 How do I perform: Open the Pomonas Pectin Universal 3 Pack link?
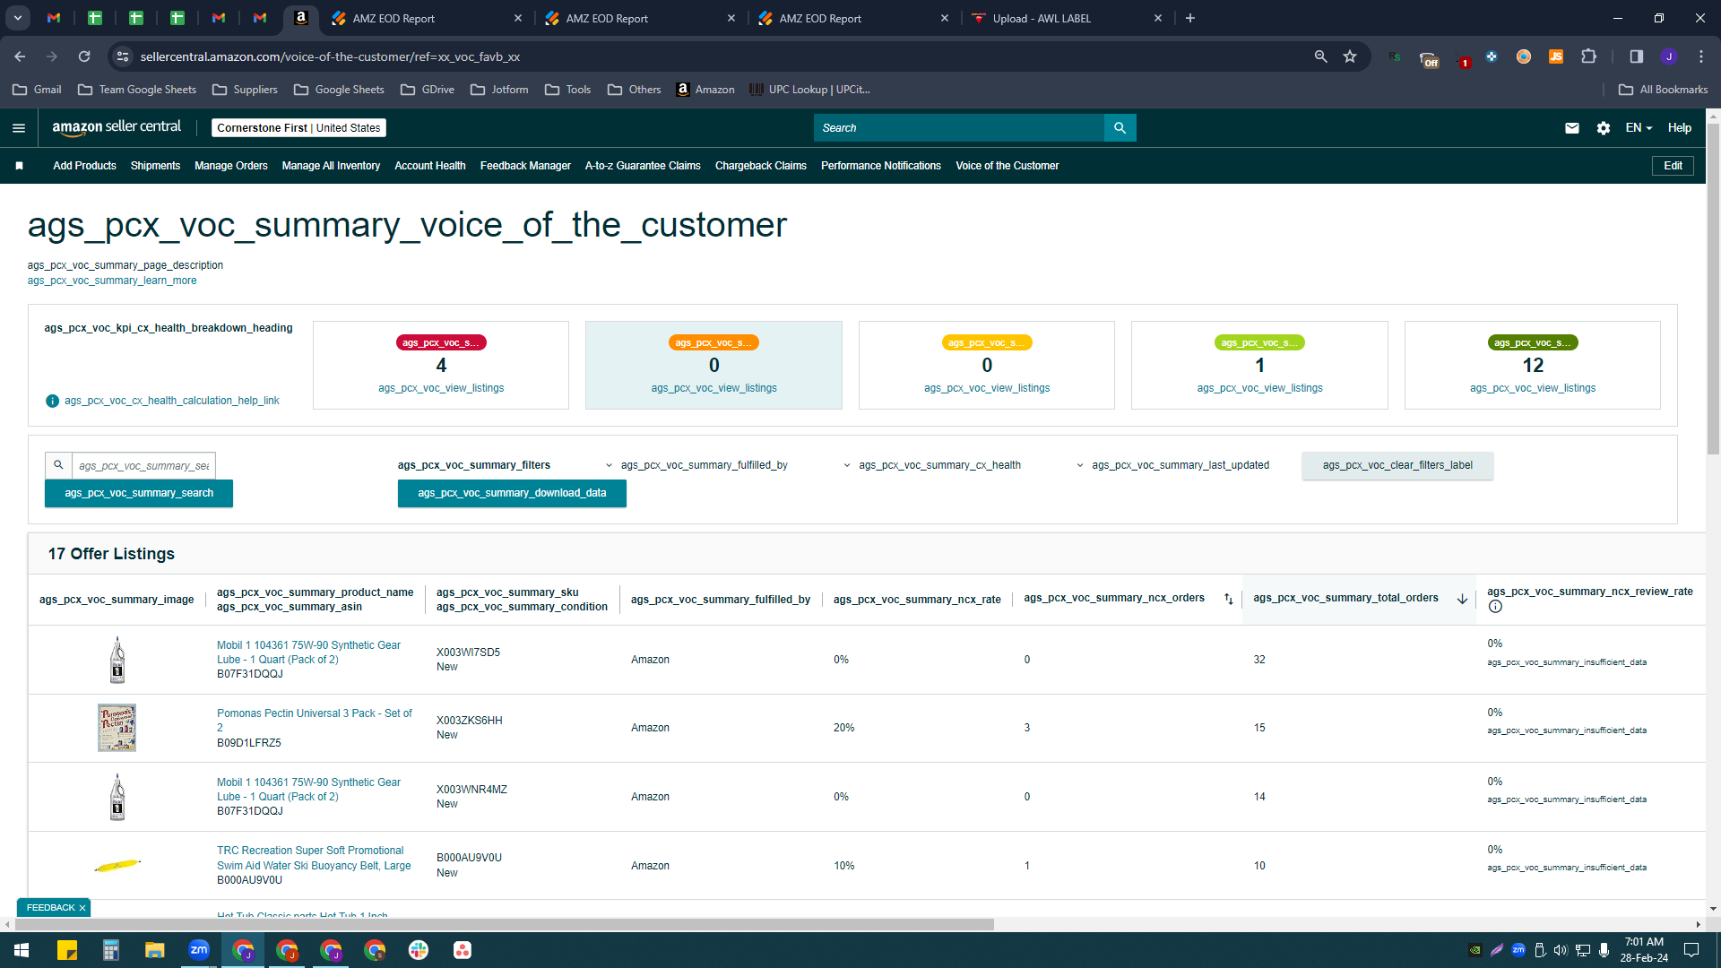[314, 721]
